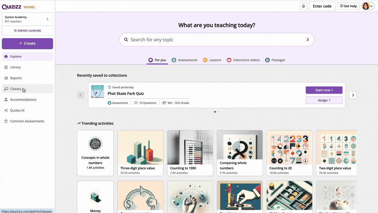The width and height of the screenshot is (378, 213).
Task: Click the Trending activities arrow icon
Action: [79, 123]
